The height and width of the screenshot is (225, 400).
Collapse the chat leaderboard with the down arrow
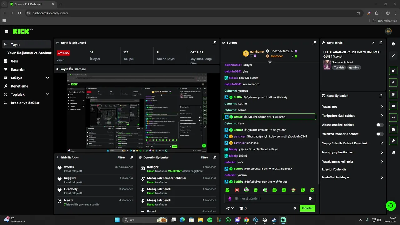pos(270,62)
